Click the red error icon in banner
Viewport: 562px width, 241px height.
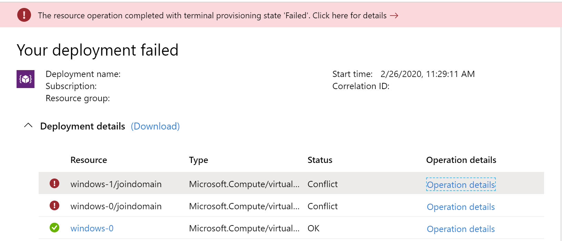coord(24,15)
